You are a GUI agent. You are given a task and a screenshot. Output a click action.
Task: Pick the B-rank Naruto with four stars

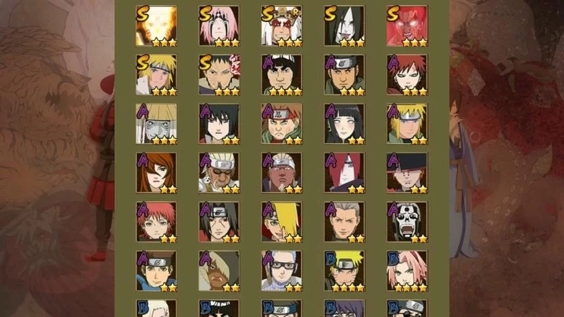[x=344, y=271]
